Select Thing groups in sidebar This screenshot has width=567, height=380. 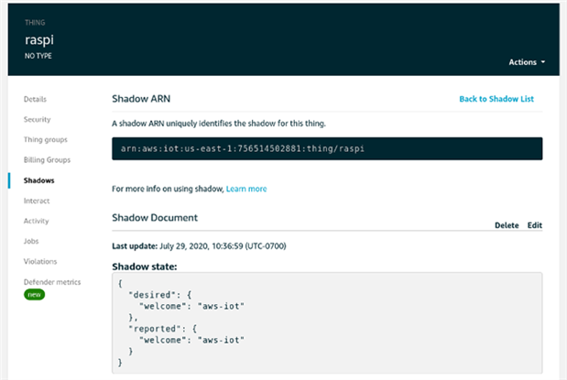pyautogui.click(x=45, y=139)
